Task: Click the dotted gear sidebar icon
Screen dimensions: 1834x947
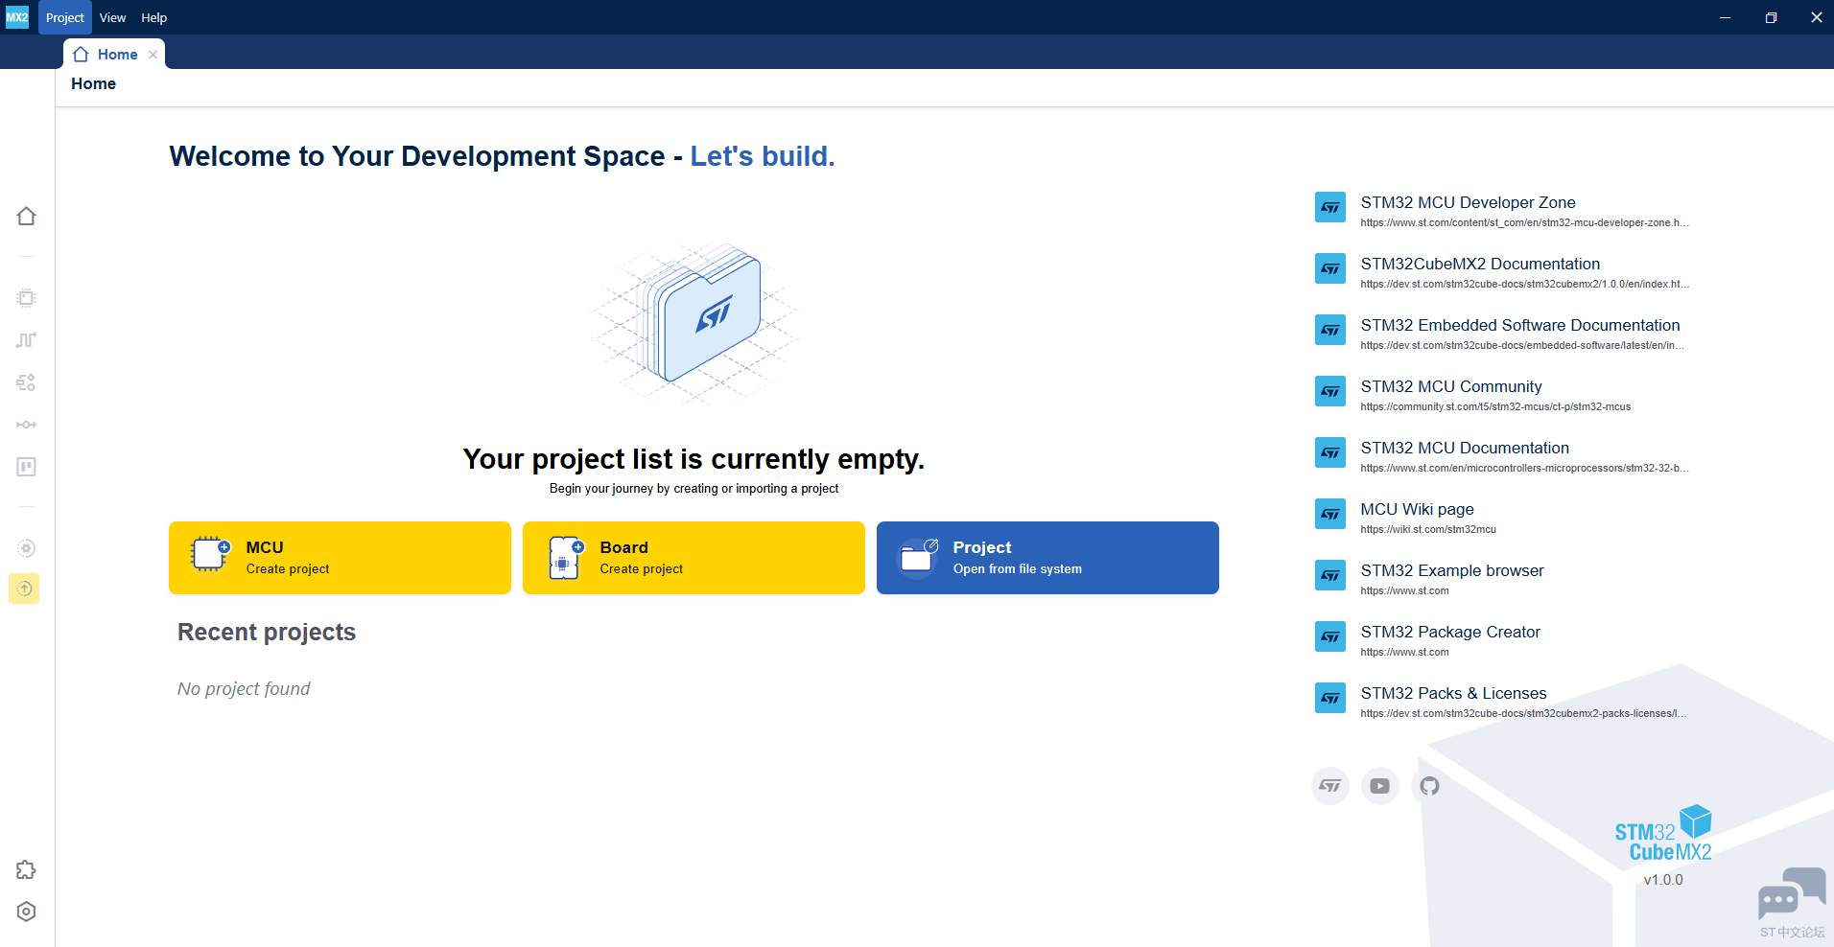Action: [x=27, y=548]
